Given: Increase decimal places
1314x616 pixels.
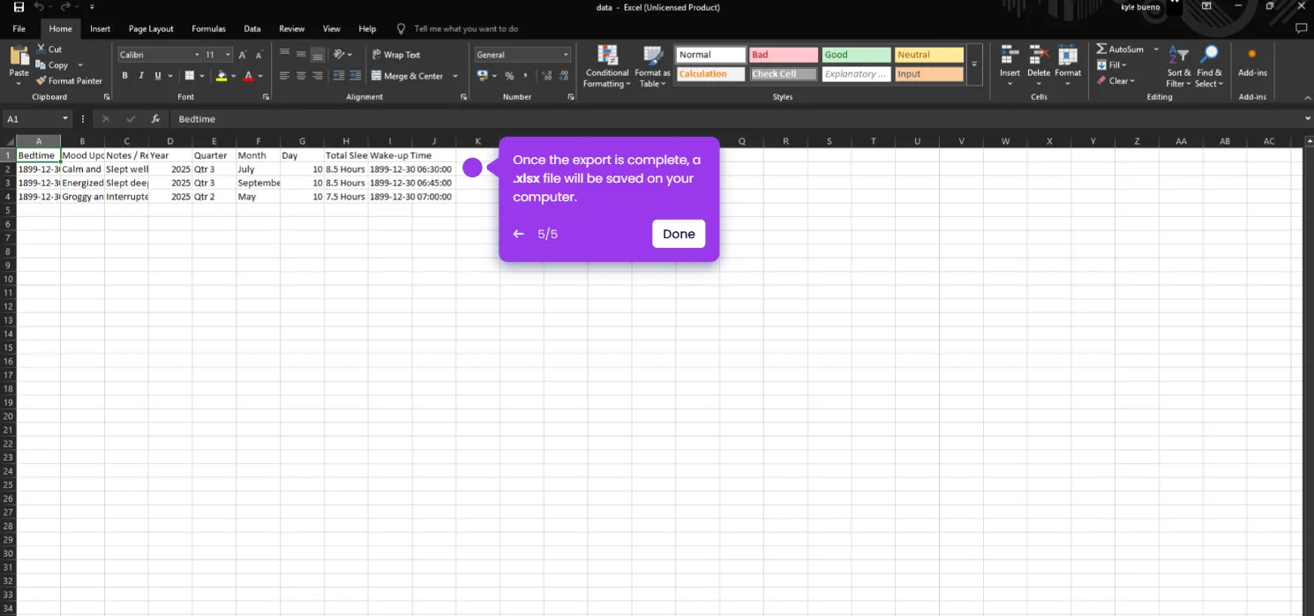Looking at the screenshot, I should tap(548, 76).
